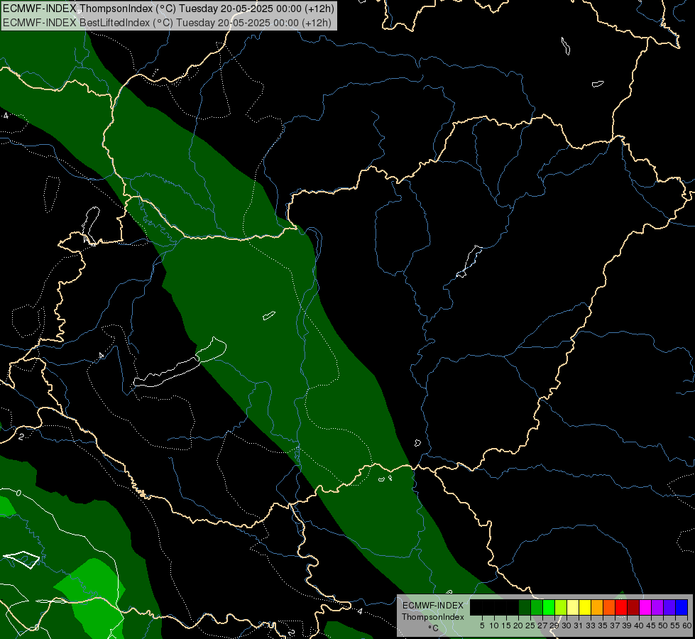
Task: Click the pale yellow 30–31 legend swatch
Action: pyautogui.click(x=573, y=607)
